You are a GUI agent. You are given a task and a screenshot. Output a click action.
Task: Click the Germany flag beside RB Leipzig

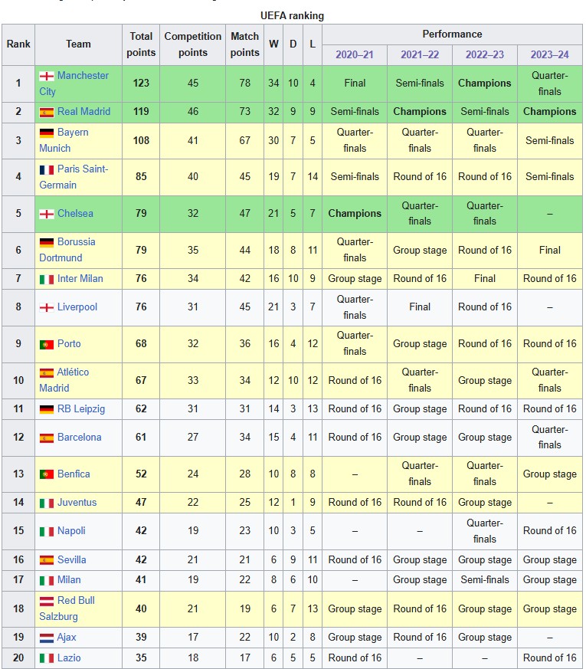click(47, 409)
